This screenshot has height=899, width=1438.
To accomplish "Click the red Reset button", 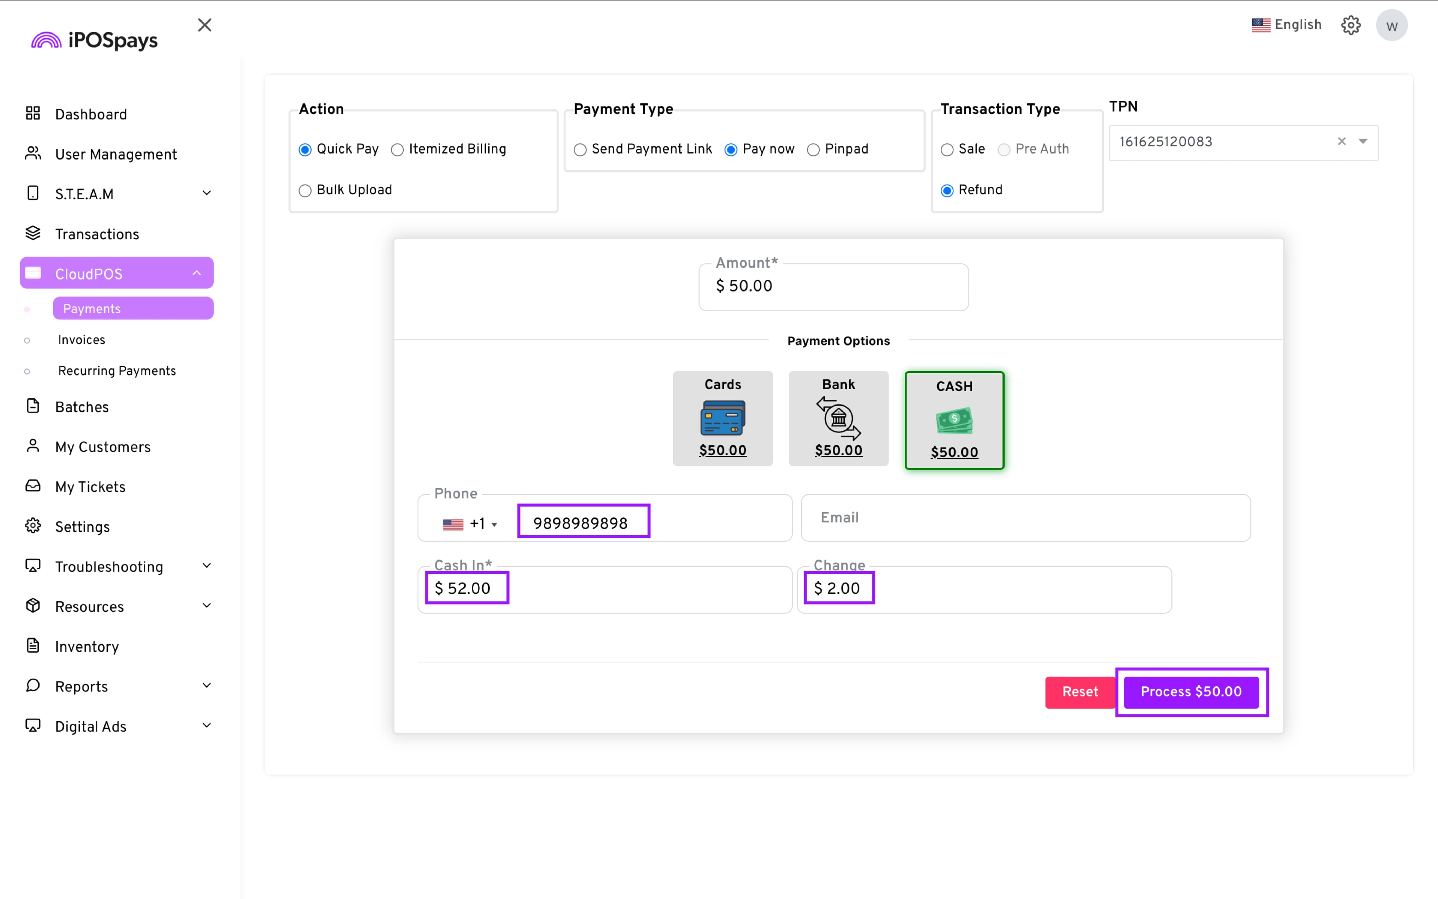I will pyautogui.click(x=1079, y=691).
